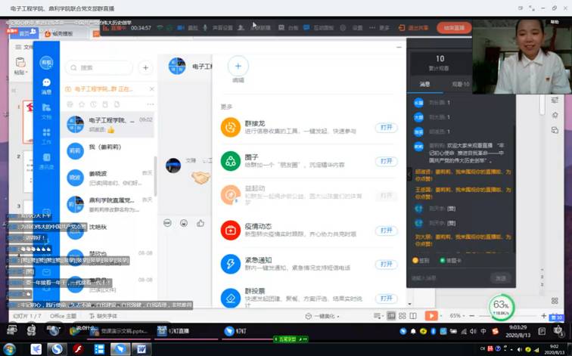
Task: Expand 更多 in live toolbar
Action: pos(379,28)
